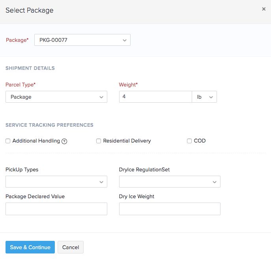271x259 pixels.
Task: Expand the Parcel Type dropdown
Action: [56, 97]
